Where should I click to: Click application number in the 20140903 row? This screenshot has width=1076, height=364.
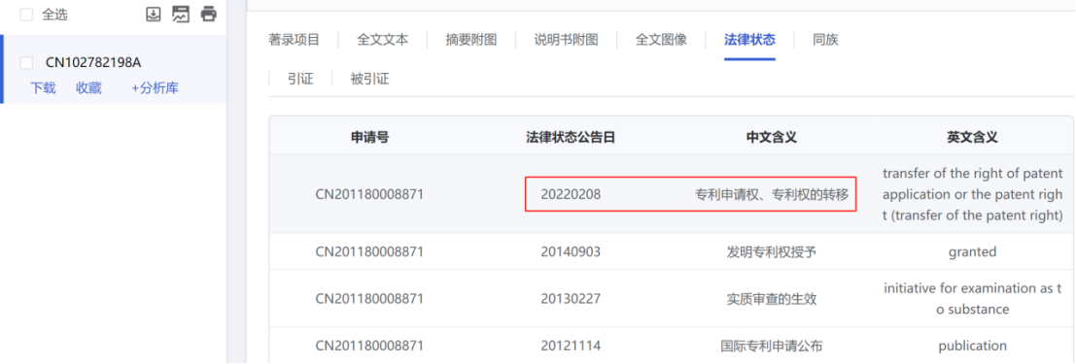(369, 251)
